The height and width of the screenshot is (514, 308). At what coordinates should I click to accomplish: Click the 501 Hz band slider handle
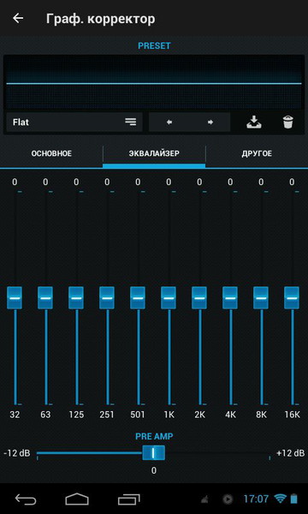[138, 297]
